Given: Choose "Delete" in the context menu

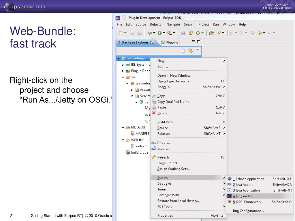Looking at the screenshot, I should tap(188, 113).
